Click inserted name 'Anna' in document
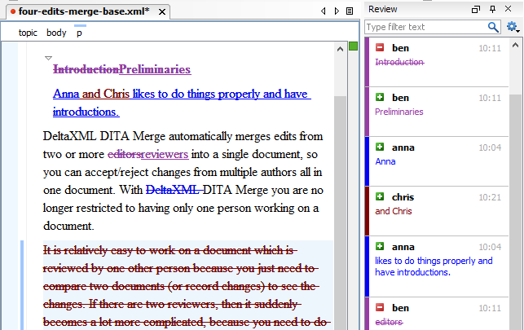524x330 pixels. [66, 94]
